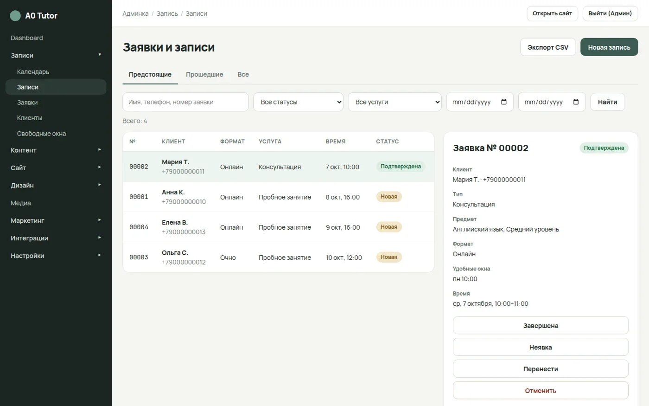
Task: Expand the Интеграции sidebar section
Action: click(x=56, y=238)
